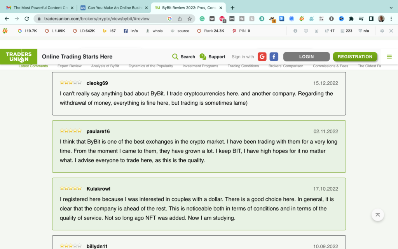This screenshot has width=398, height=249.
Task: Sign in with Facebook blue icon
Action: 274,57
